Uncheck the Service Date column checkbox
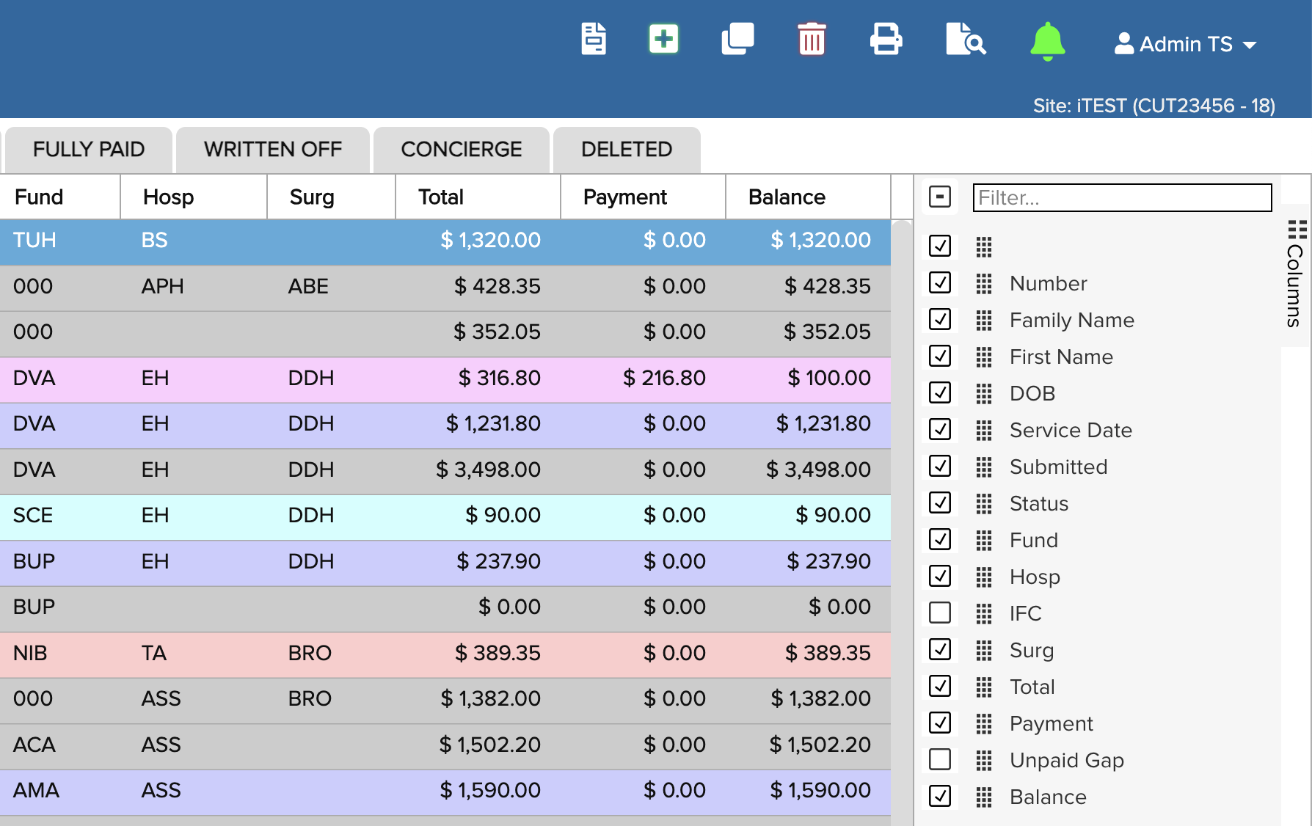Image resolution: width=1312 pixels, height=826 pixels. pyautogui.click(x=940, y=429)
